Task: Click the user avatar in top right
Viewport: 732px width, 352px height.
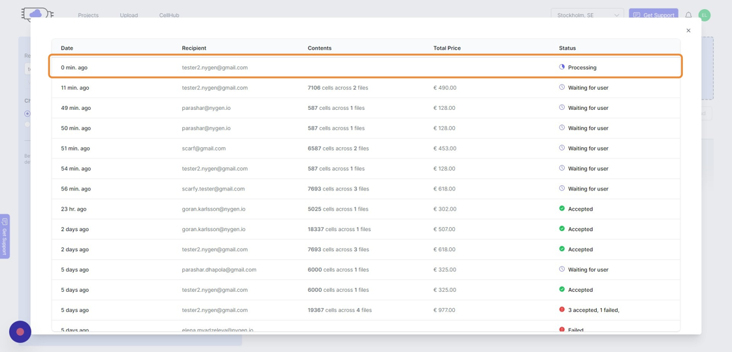Action: (x=704, y=15)
